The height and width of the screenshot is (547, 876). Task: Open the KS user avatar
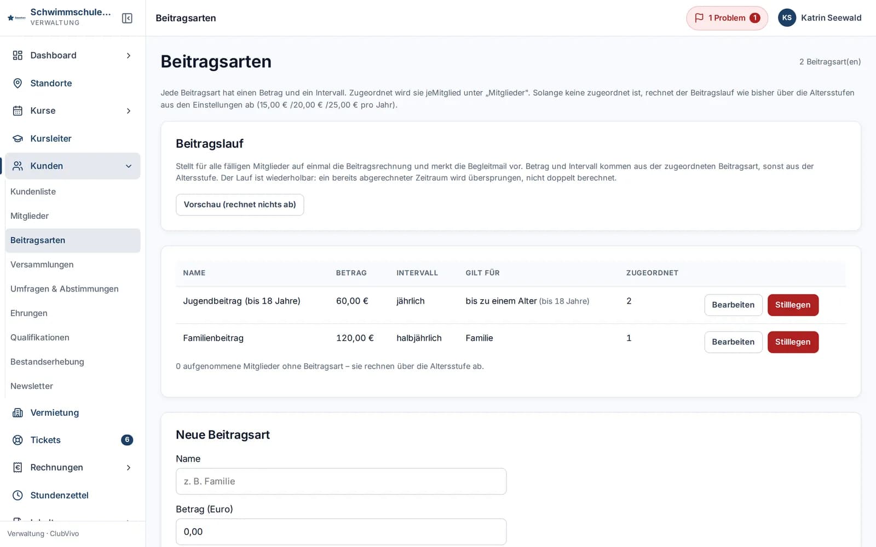(x=787, y=18)
